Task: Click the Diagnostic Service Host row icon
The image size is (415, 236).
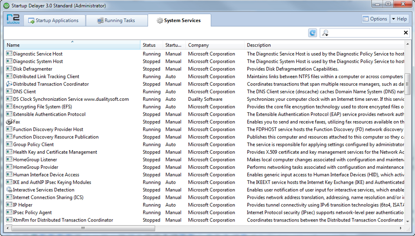Action: [9, 54]
